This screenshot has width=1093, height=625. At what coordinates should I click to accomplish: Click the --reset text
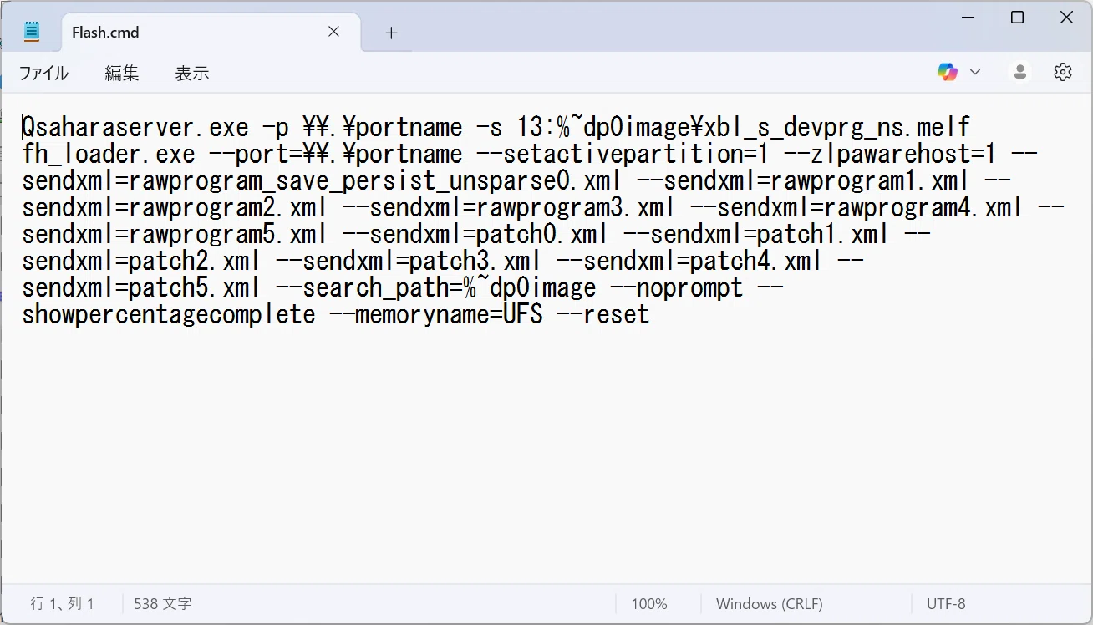point(603,314)
